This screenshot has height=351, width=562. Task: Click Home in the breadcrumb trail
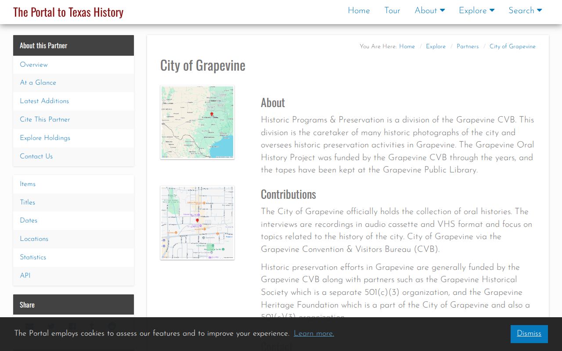407,47
